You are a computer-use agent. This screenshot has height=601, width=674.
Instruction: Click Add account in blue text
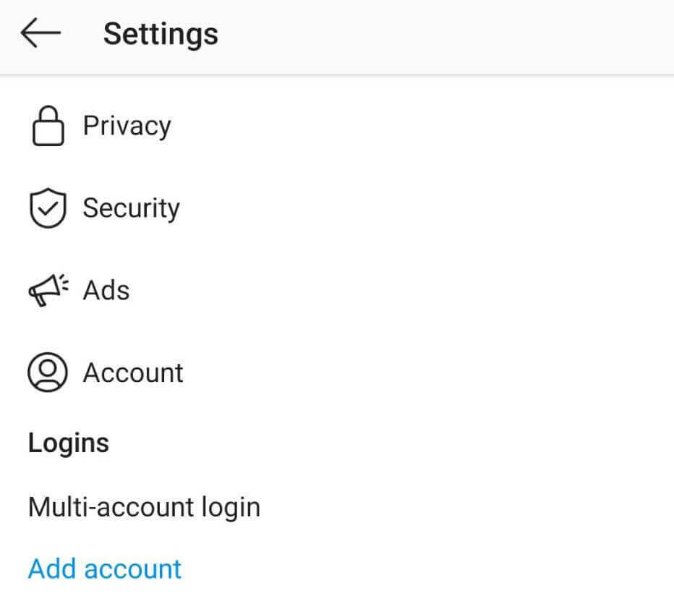pos(103,568)
